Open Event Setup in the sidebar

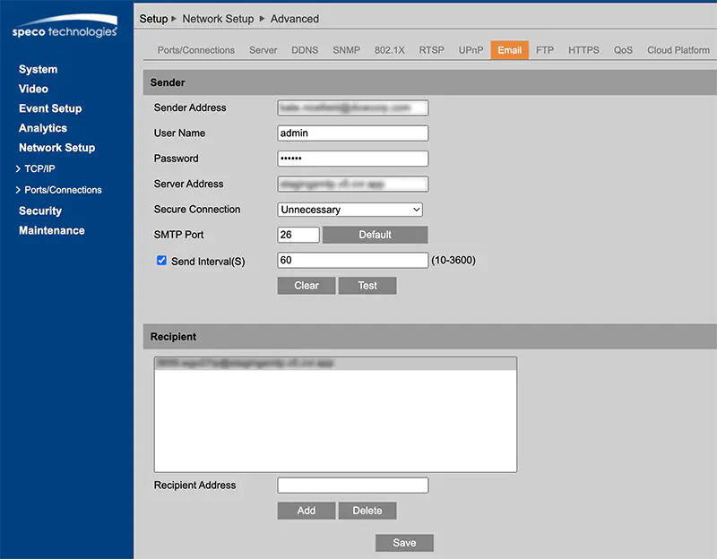click(x=50, y=108)
